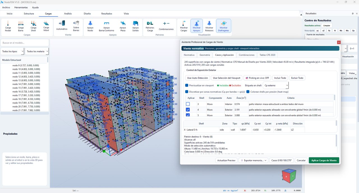Click the Buscar en el modelo field
This screenshot has width=359, height=193.
(x=25, y=43)
